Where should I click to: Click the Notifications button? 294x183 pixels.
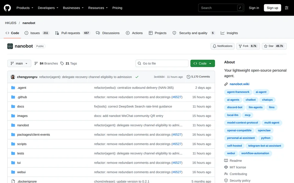pyautogui.click(x=223, y=46)
